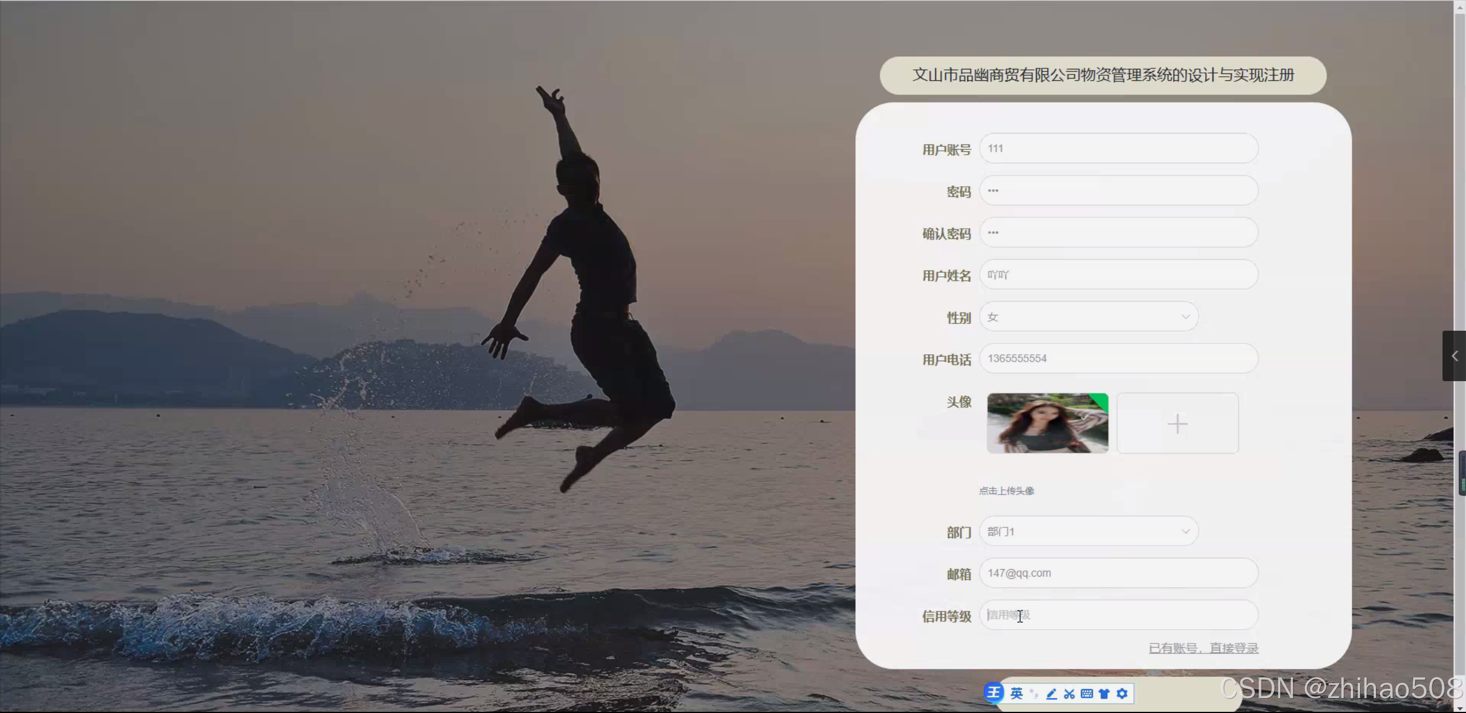Viewport: 1466px width, 713px height.
Task: Click the IME logo icon
Action: [994, 693]
